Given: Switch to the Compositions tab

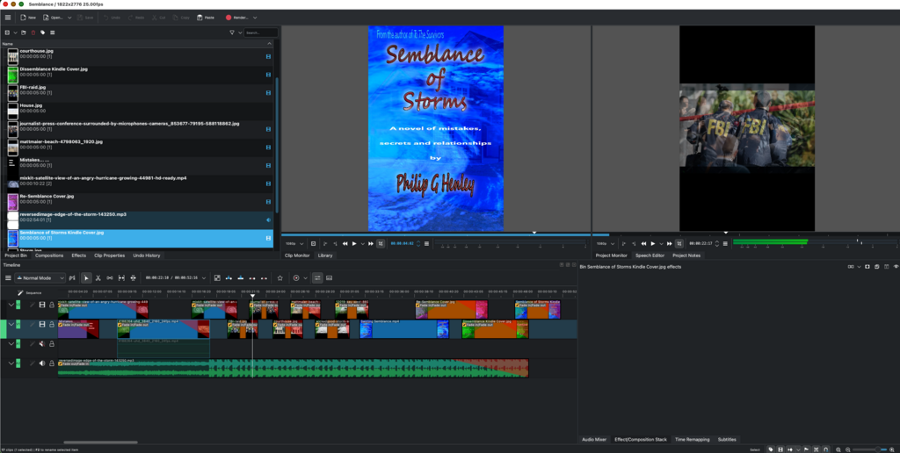Looking at the screenshot, I should coord(49,255).
